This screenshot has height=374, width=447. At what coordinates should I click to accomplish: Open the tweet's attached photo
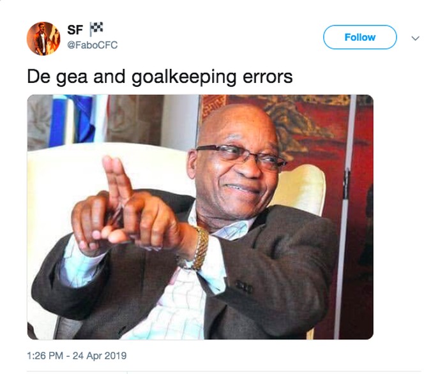pos(200,217)
